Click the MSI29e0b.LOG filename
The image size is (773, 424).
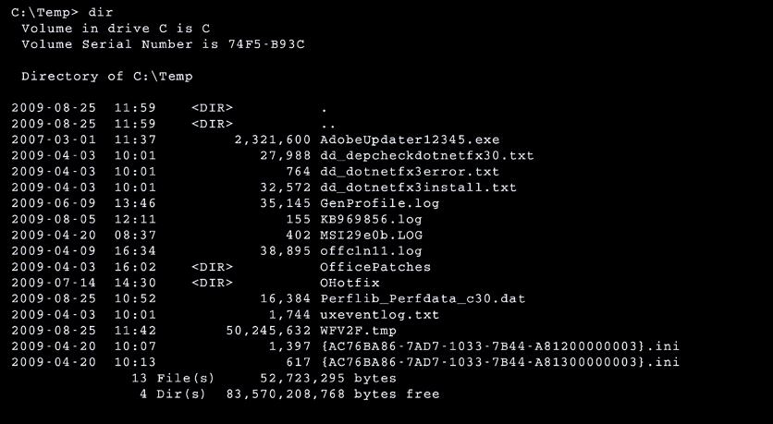click(x=371, y=236)
